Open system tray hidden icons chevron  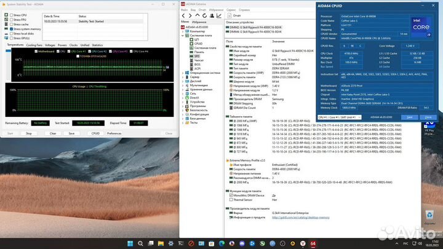click(397, 243)
